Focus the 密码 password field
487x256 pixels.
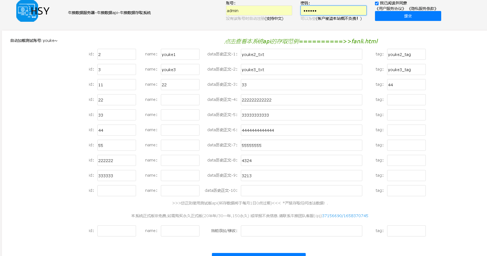(x=333, y=10)
